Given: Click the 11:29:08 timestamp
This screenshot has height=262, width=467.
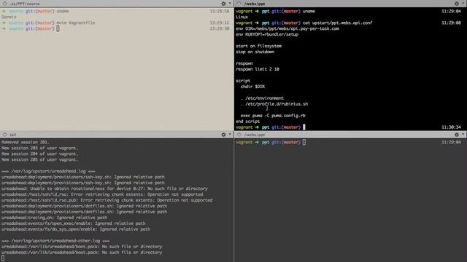Looking at the screenshot, I should pos(451,23).
